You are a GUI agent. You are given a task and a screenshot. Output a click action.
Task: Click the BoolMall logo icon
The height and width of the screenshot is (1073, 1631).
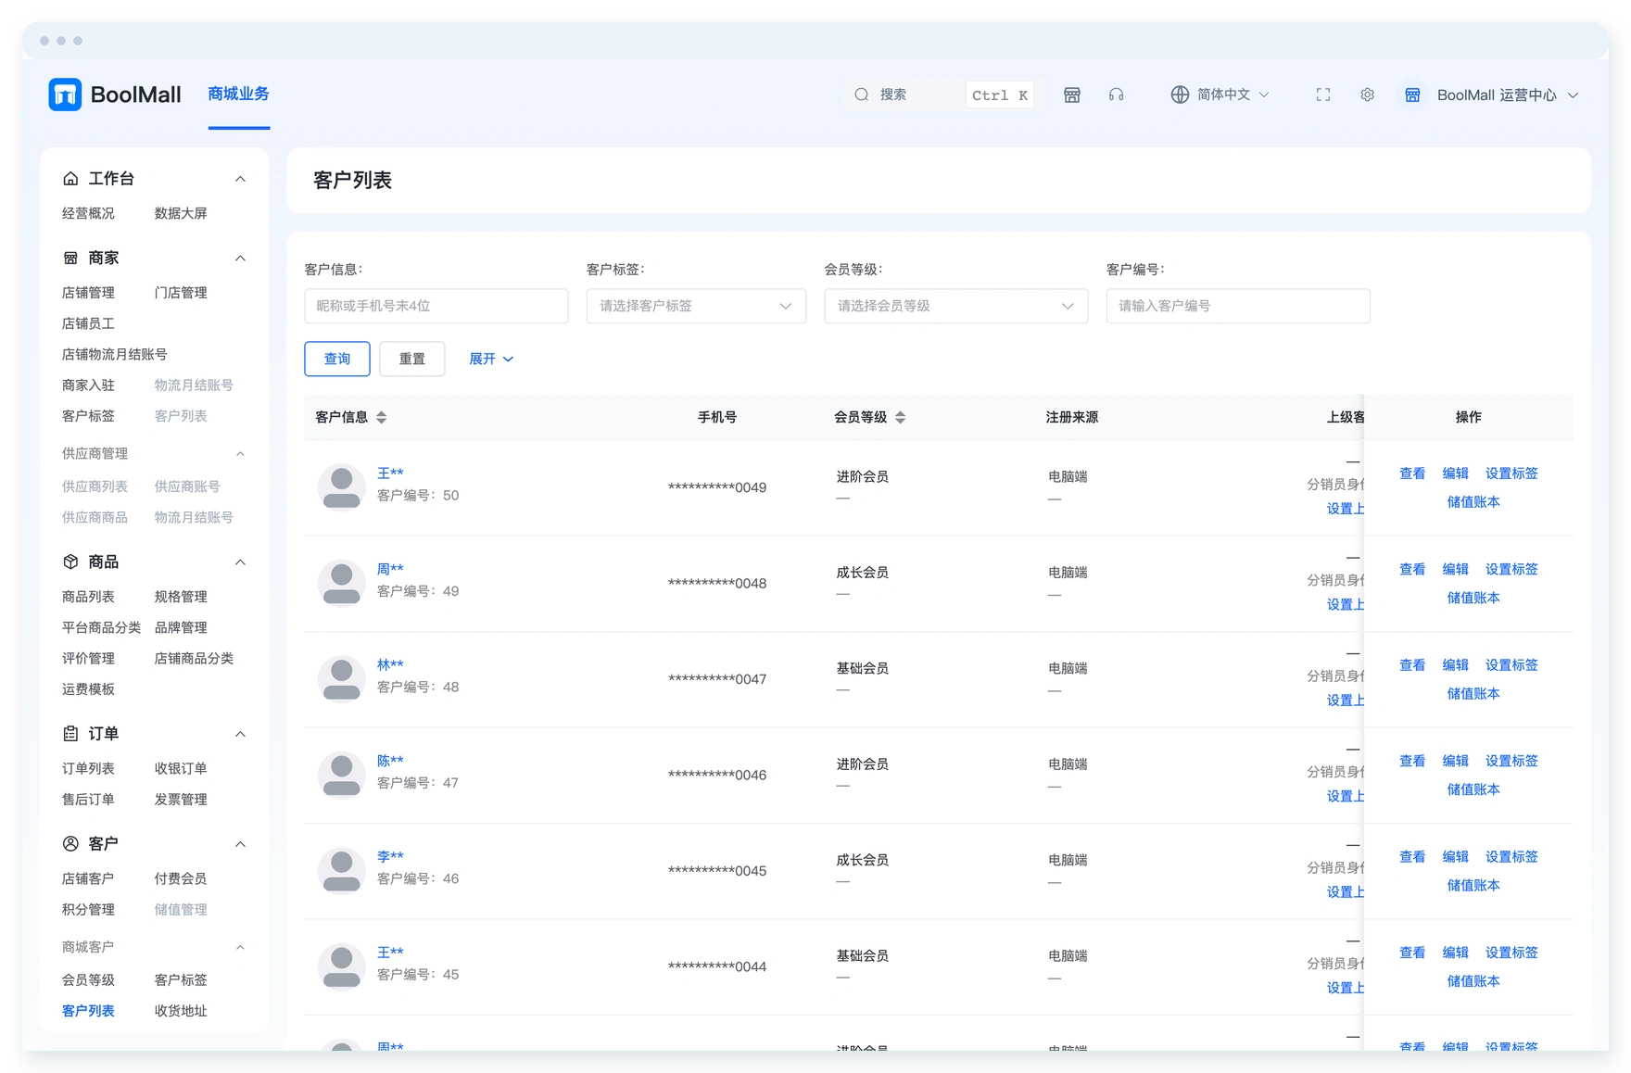(x=65, y=95)
